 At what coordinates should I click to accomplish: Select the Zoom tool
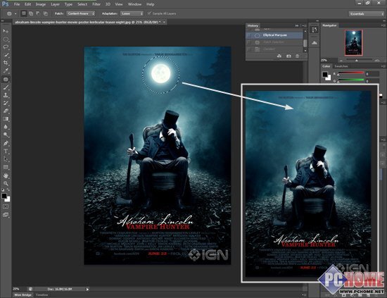click(x=6, y=184)
